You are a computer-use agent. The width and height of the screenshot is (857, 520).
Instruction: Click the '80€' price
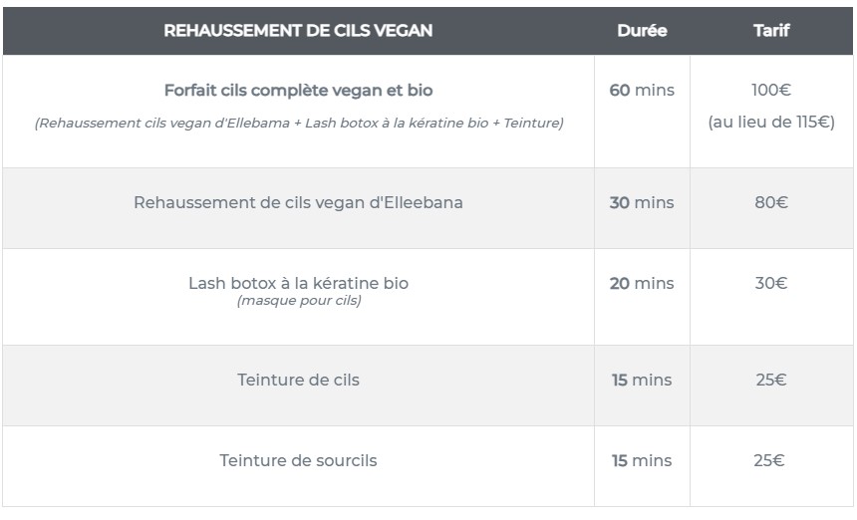tap(770, 203)
